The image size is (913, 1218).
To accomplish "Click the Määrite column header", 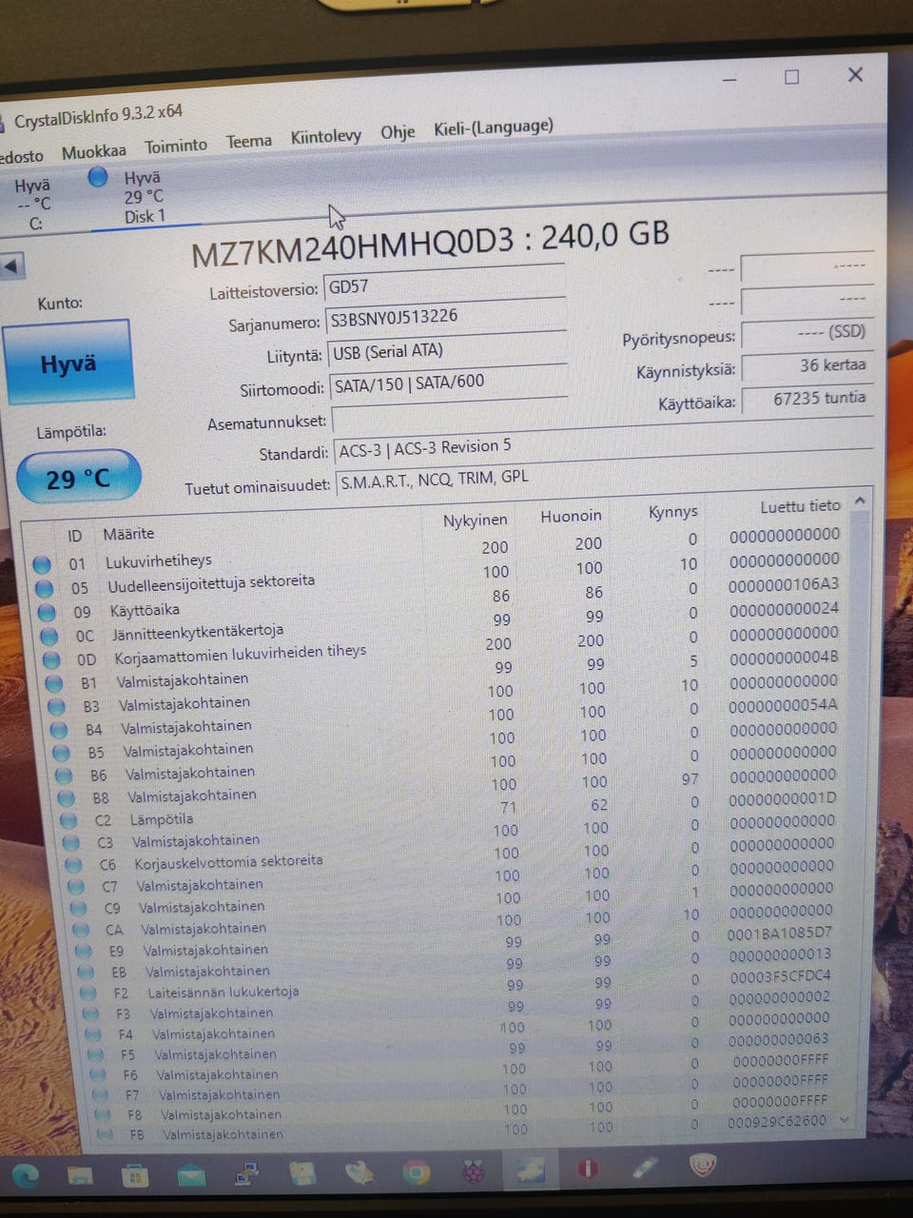I will tap(128, 534).
